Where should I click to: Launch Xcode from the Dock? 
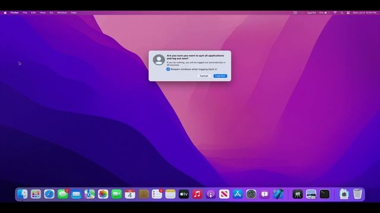pyautogui.click(x=278, y=194)
